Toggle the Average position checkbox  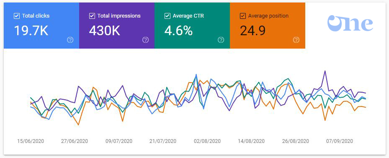(x=242, y=16)
